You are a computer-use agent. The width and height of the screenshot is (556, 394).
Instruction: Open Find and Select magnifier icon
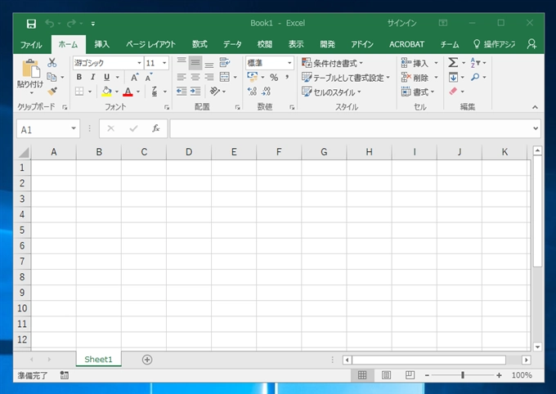pos(475,77)
